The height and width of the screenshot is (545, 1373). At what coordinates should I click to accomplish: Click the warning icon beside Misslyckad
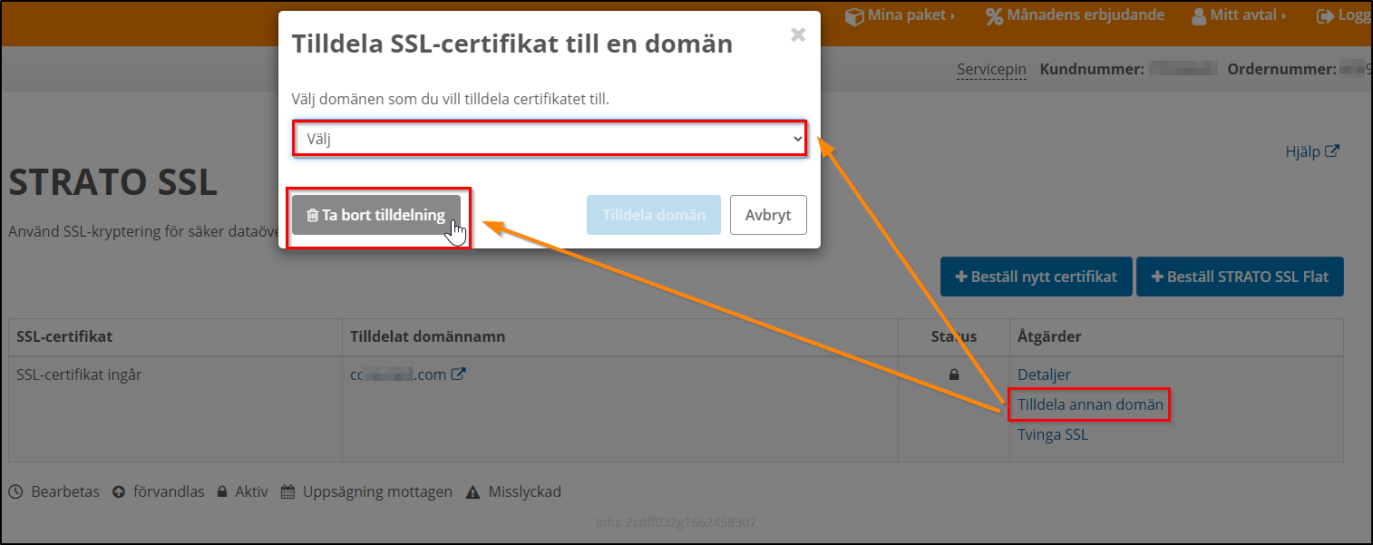tap(473, 491)
